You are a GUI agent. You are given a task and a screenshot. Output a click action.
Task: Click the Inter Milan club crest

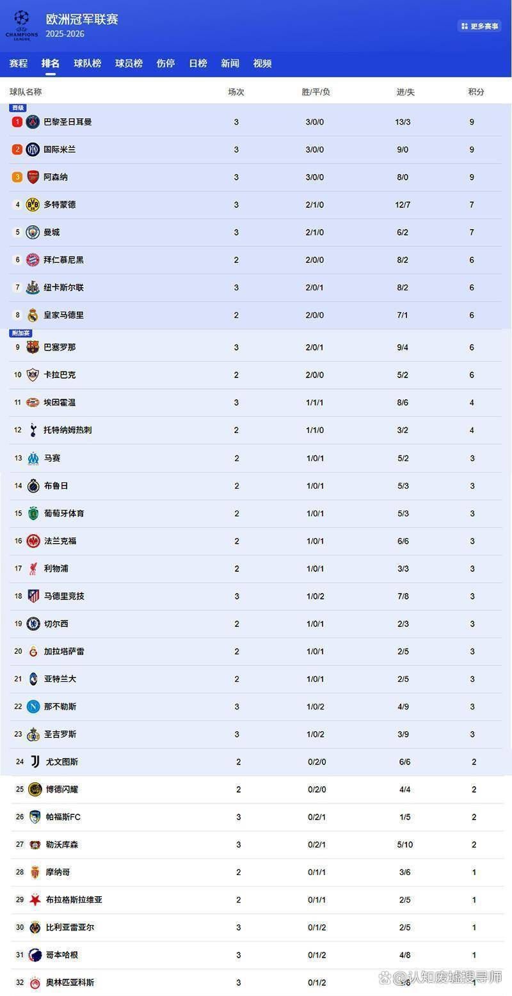point(33,150)
